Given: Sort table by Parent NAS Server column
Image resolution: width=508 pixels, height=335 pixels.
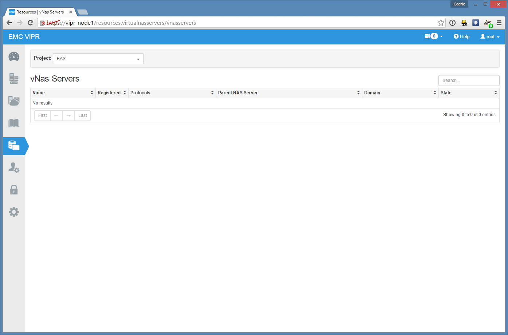Looking at the screenshot, I should click(x=289, y=93).
